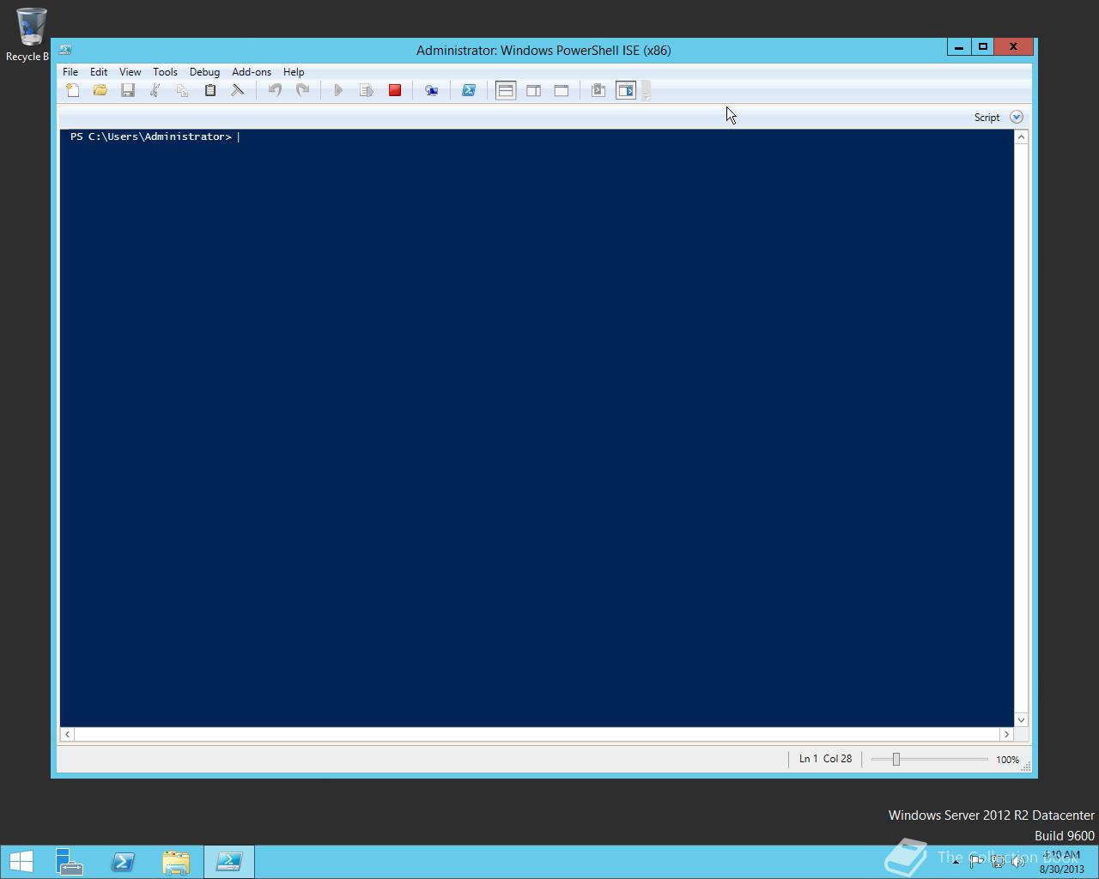Image resolution: width=1099 pixels, height=879 pixels.
Task: Run script with the green play icon
Action: click(x=338, y=90)
